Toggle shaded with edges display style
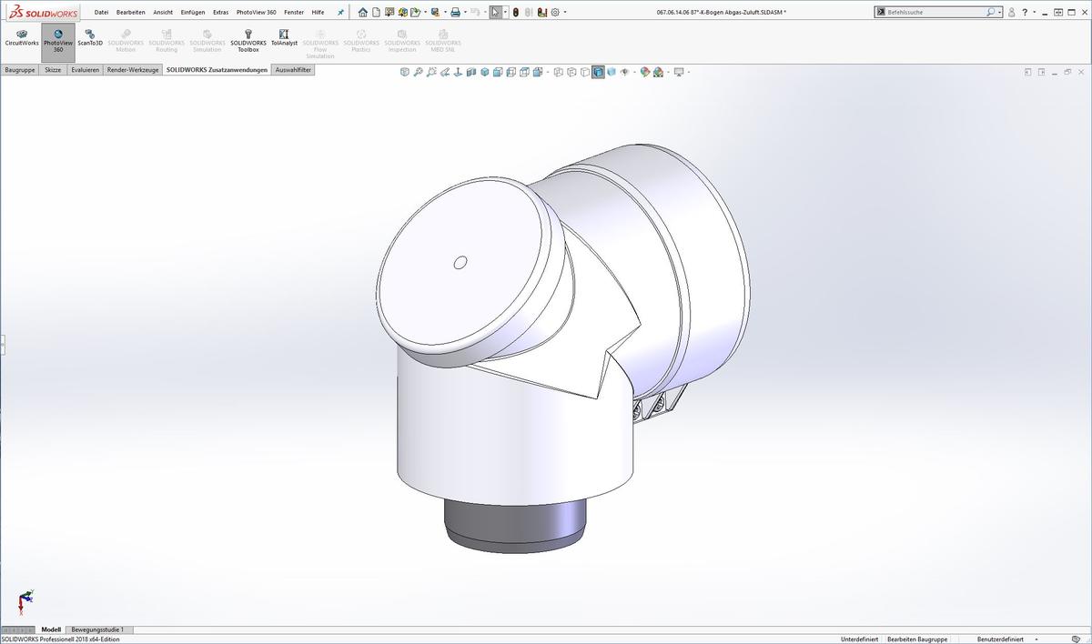This screenshot has width=1092, height=644. 598,72
